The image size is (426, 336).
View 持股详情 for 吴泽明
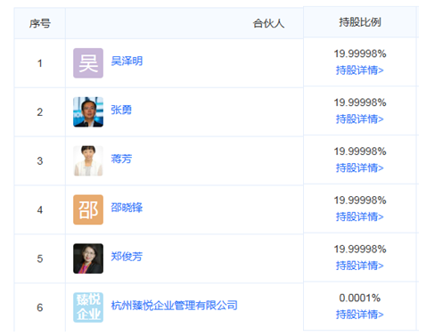pyautogui.click(x=360, y=70)
